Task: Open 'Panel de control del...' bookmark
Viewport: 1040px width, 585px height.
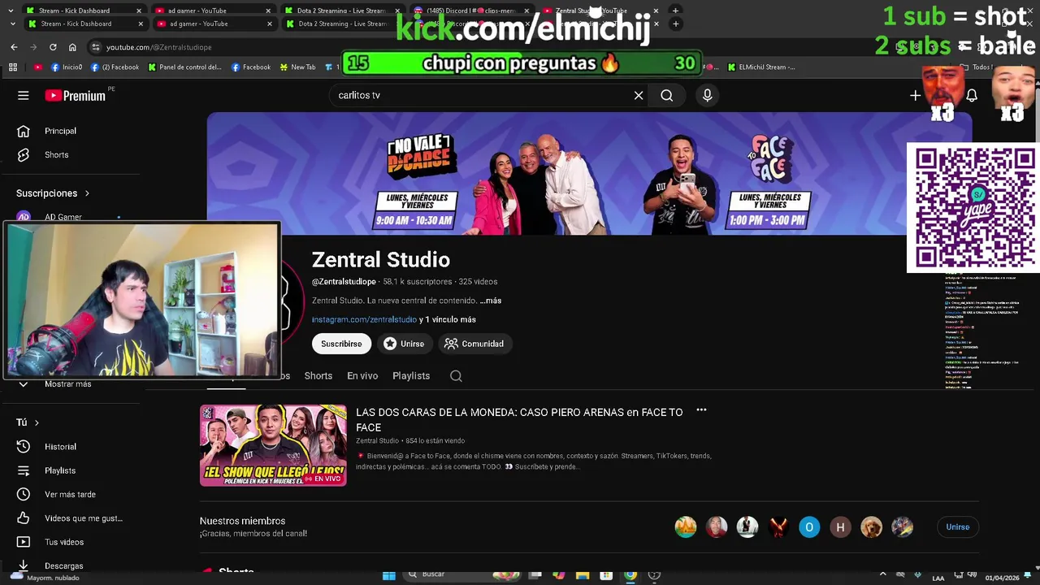Action: coord(185,67)
